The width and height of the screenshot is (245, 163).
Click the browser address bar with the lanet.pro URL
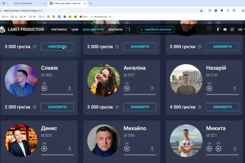click(x=100, y=11)
